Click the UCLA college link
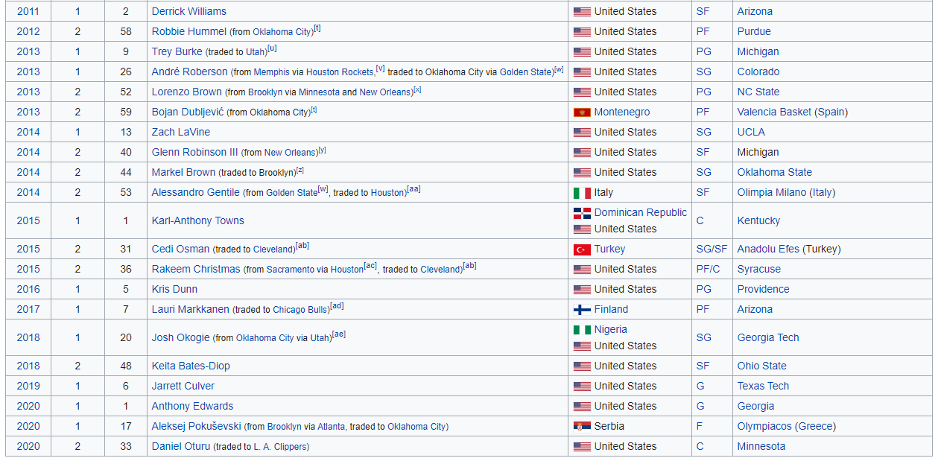The image size is (941, 461). (753, 132)
